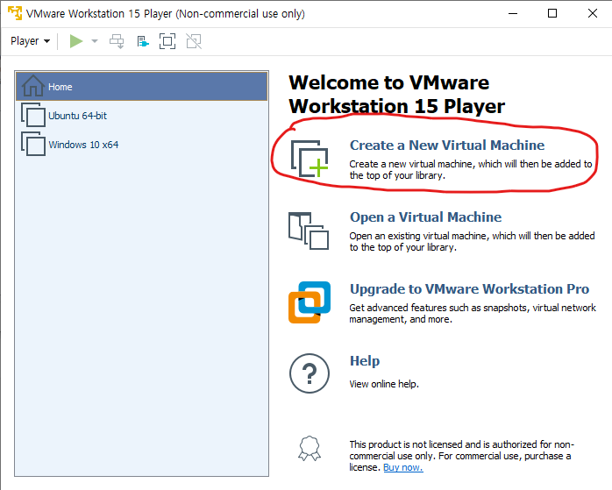Screen dimensions: 612x490
Task: Click the green Power On play button
Action: (x=76, y=41)
